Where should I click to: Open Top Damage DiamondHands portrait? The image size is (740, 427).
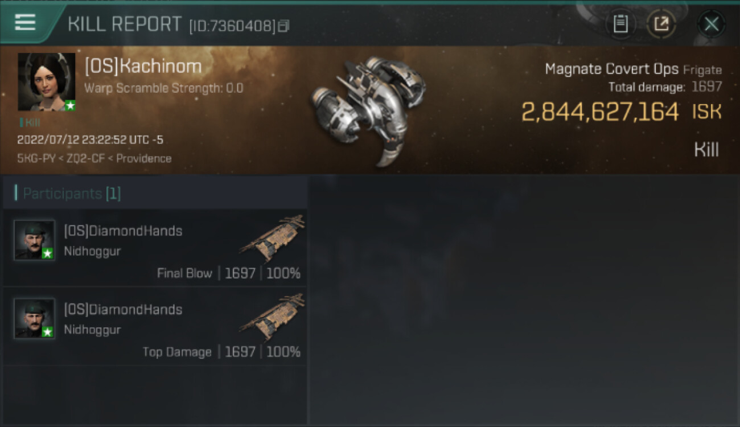[35, 319]
